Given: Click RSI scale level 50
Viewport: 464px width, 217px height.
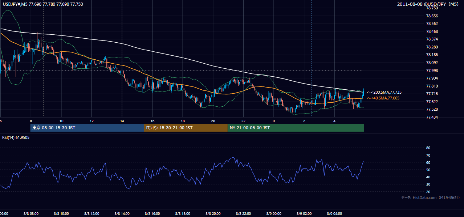Looking at the screenshot, I should [x=428, y=170].
